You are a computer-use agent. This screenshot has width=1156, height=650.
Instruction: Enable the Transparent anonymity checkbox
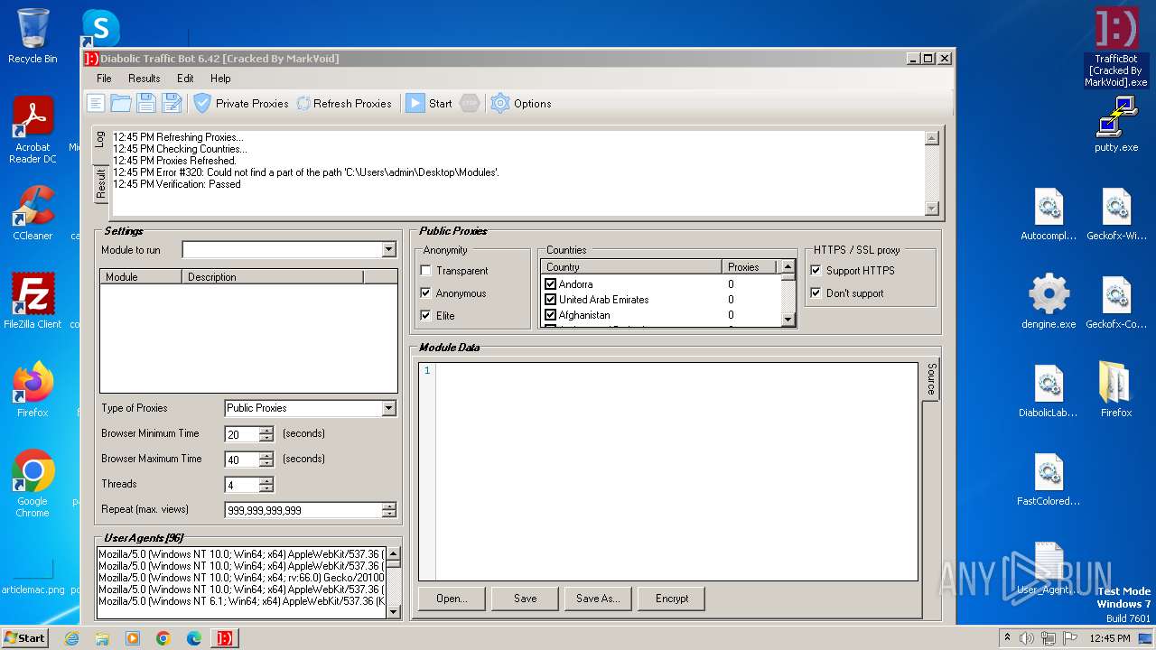click(425, 271)
